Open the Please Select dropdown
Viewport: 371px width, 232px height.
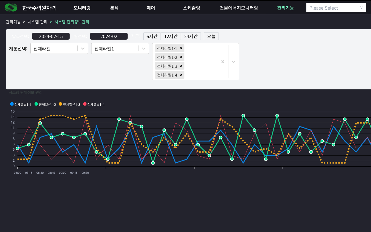pyautogui.click(x=336, y=8)
